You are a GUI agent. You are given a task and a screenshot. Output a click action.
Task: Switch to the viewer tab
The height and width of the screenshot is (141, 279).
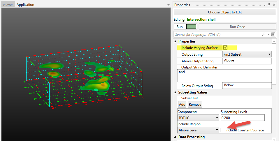pos(8,5)
